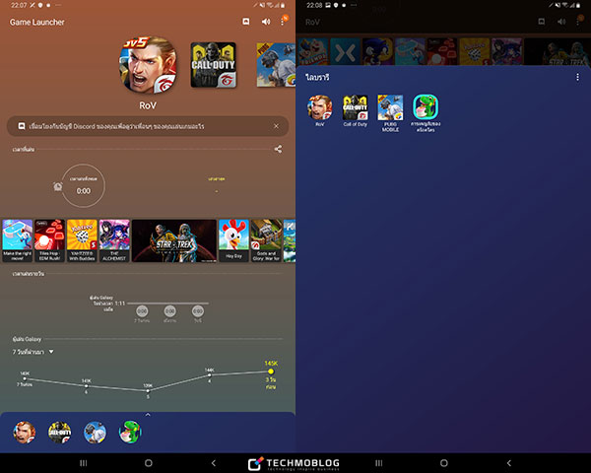The height and width of the screenshot is (473, 591).
Task: Tap the first 0:00 daily play marker
Action: pyautogui.click(x=142, y=311)
